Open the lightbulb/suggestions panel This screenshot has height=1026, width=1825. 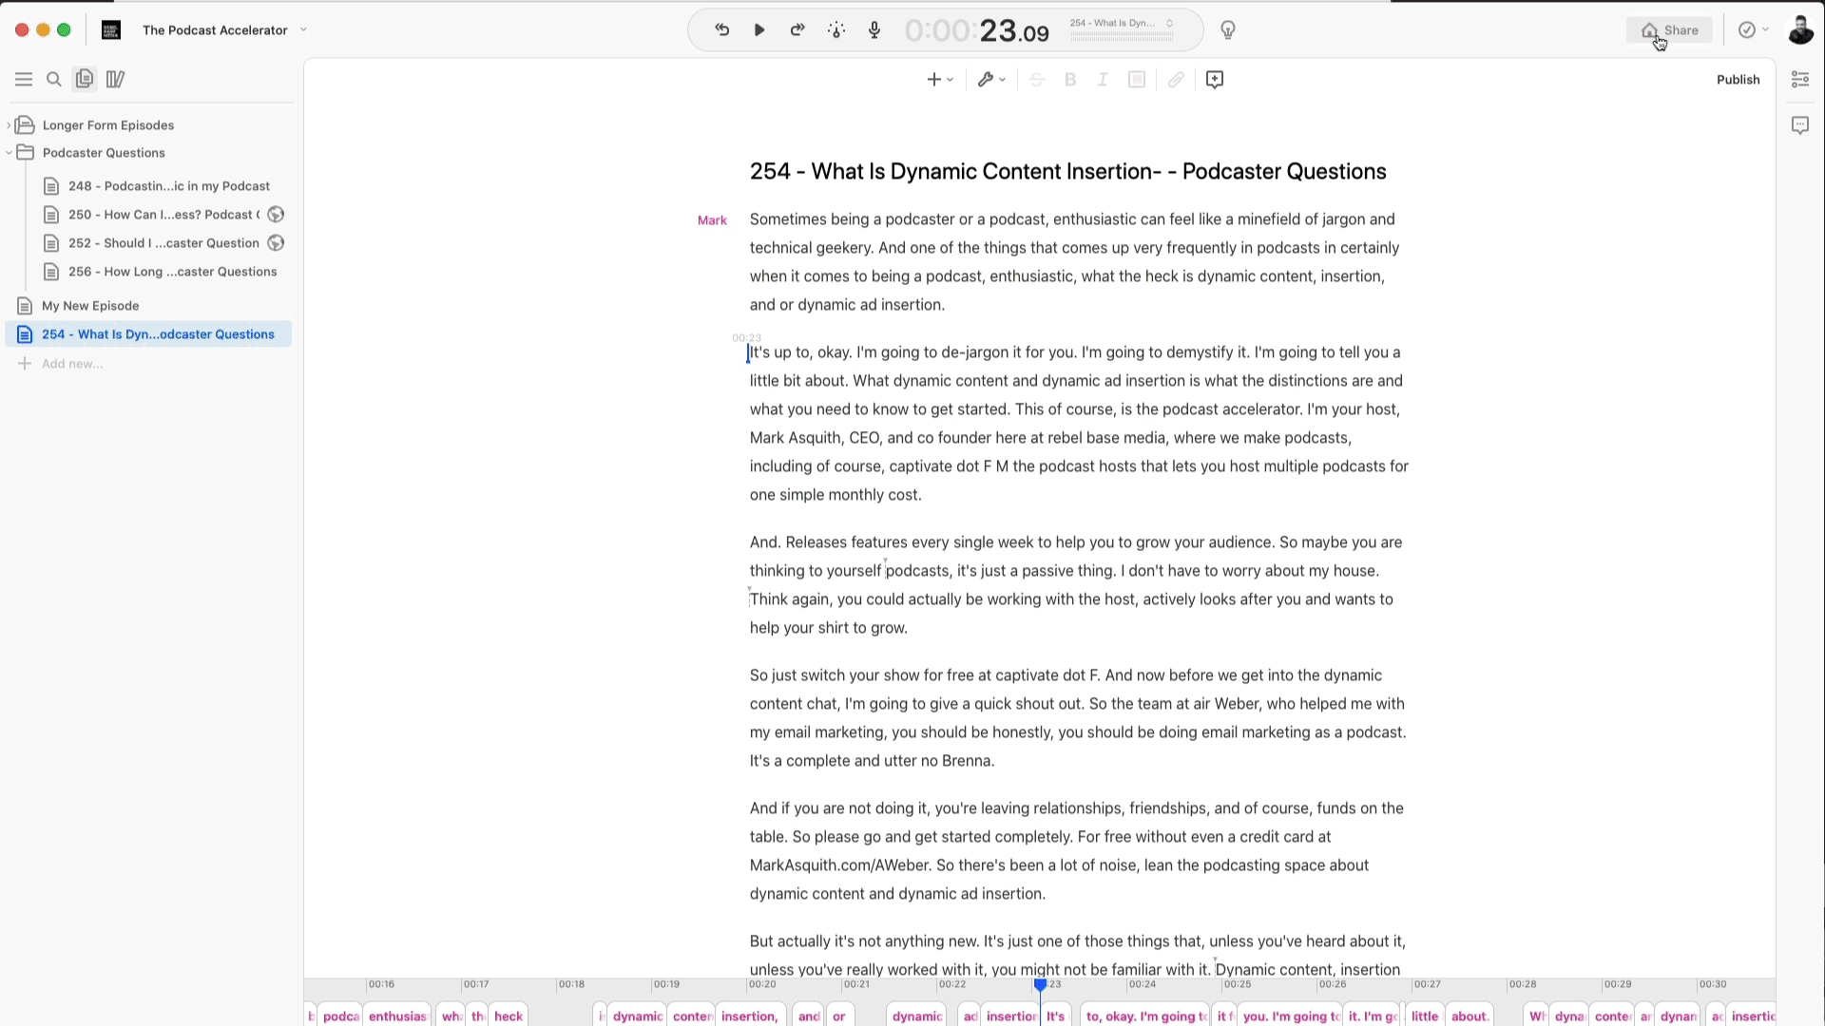click(x=1228, y=28)
